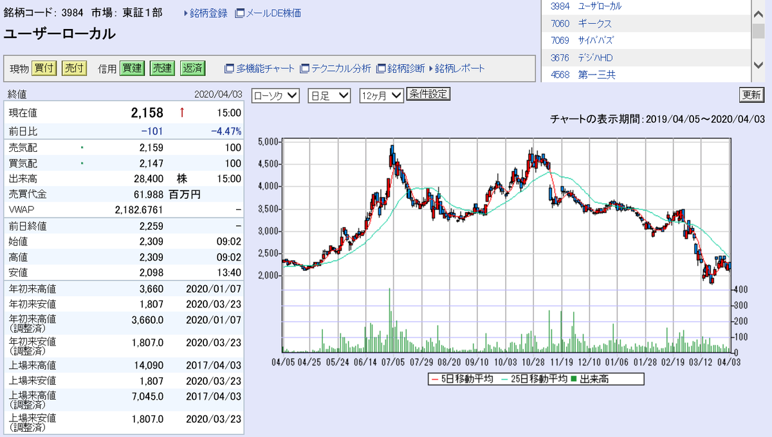The image size is (772, 437).
Task: Click the 前日比 value -101
Action: (151, 131)
